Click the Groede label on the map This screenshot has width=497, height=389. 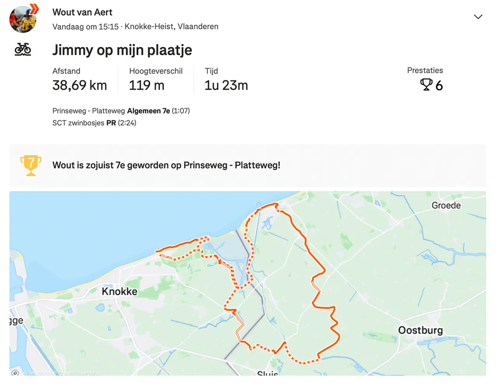click(446, 206)
